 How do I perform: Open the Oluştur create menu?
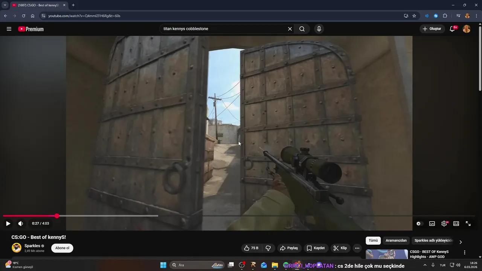pos(432,29)
